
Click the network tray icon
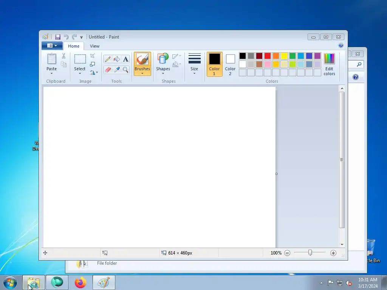click(x=340, y=283)
